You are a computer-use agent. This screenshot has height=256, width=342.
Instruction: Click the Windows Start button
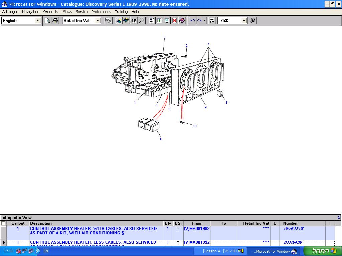[323, 251]
